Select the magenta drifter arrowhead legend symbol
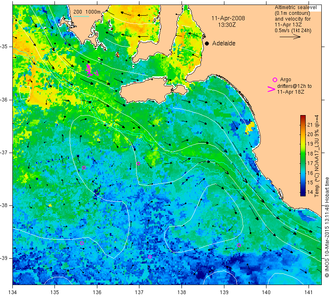This screenshot has height=297, width=330. pos(271,89)
